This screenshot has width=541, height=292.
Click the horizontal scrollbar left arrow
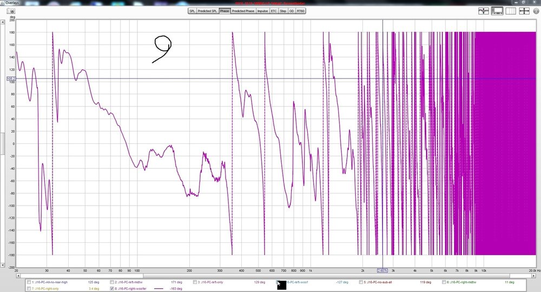click(x=18, y=276)
